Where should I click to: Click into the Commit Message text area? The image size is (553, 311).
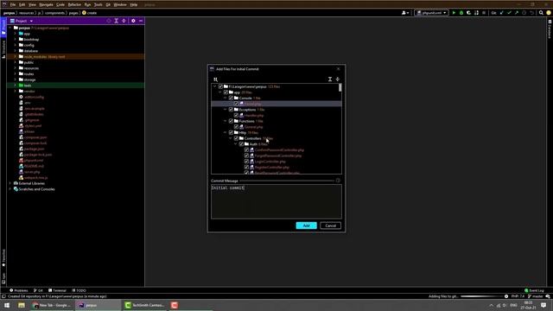coord(276,201)
